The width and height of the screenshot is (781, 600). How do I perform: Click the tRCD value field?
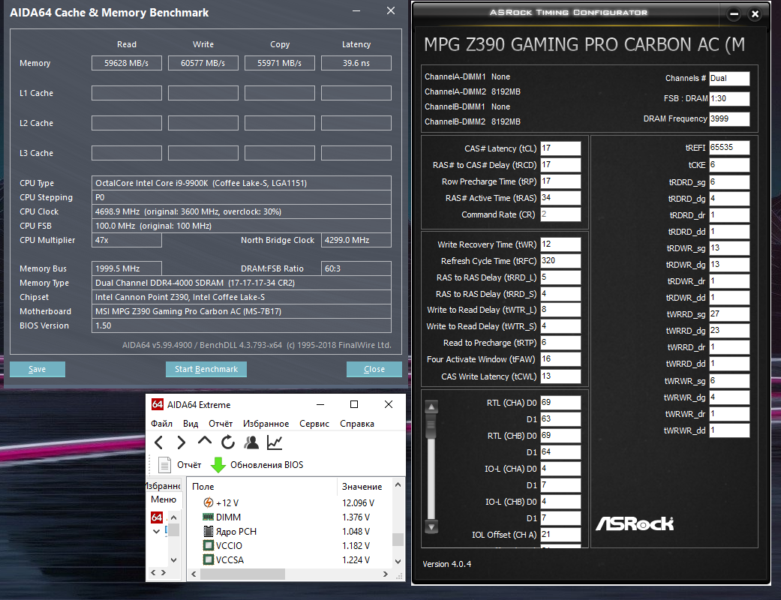point(560,165)
